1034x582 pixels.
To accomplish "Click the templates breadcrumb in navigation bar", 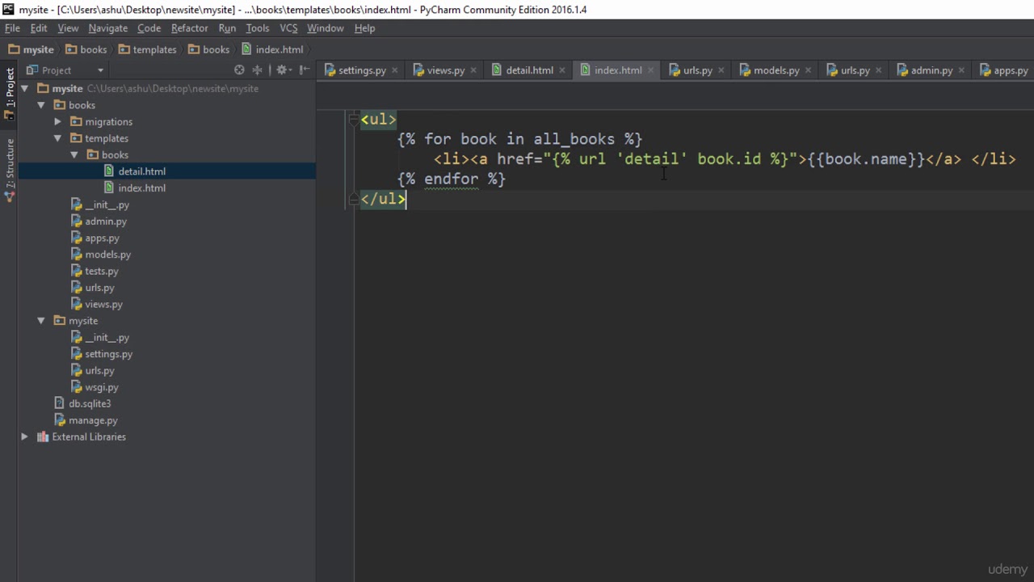I will point(147,49).
